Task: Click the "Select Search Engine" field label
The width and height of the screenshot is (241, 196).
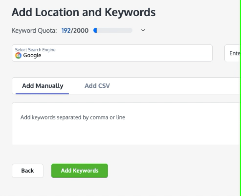Action: [35, 50]
